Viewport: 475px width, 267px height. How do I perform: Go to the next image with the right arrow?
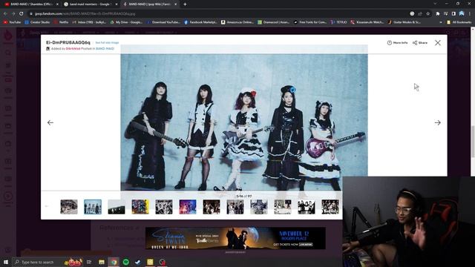tap(437, 122)
